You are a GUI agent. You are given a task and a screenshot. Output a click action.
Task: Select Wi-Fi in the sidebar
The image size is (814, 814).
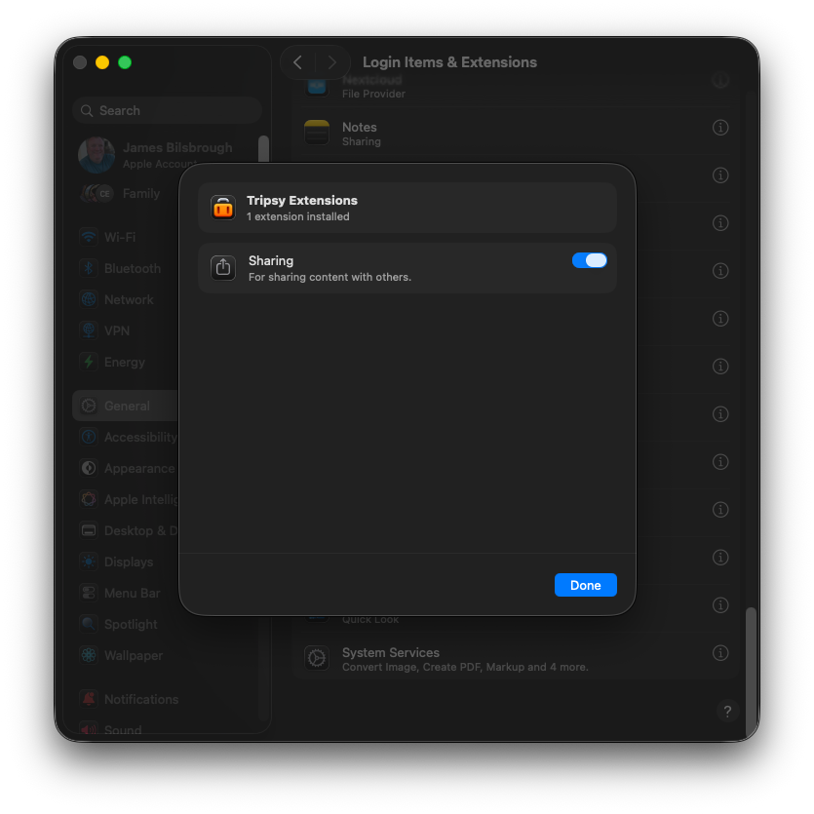119,237
